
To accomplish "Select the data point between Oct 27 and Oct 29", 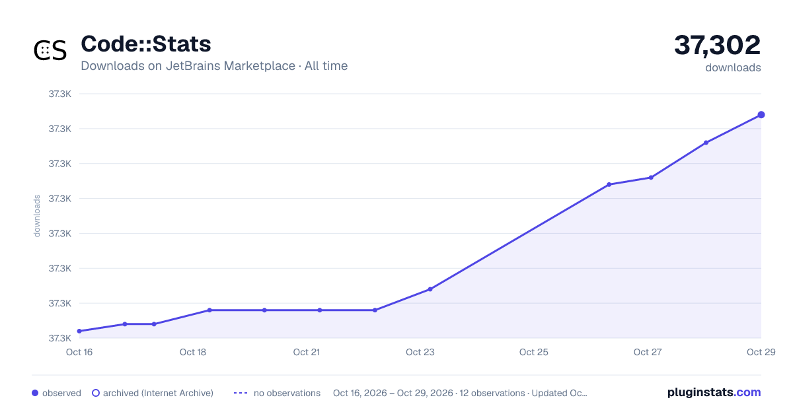I will [706, 143].
